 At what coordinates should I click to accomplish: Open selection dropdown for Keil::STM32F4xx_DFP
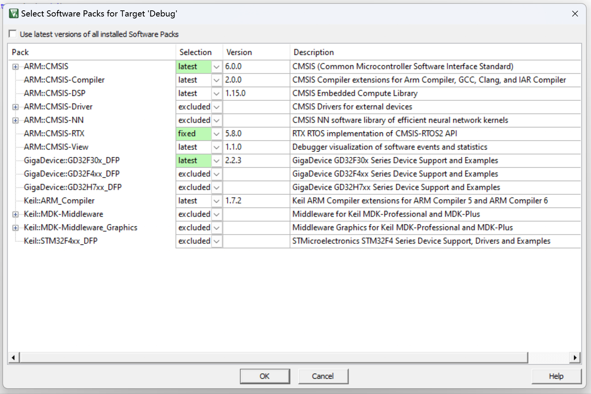(217, 241)
